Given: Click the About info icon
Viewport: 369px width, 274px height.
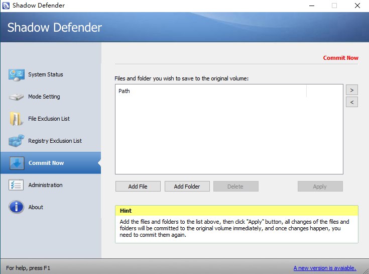Looking at the screenshot, I should (x=16, y=207).
